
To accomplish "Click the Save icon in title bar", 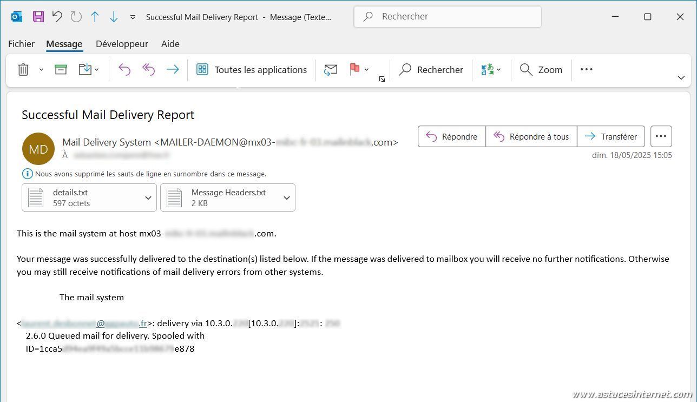I will [x=38, y=17].
